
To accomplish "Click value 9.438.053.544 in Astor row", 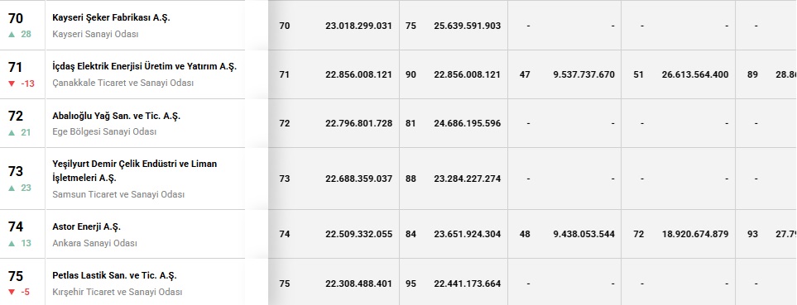I will click(584, 234).
